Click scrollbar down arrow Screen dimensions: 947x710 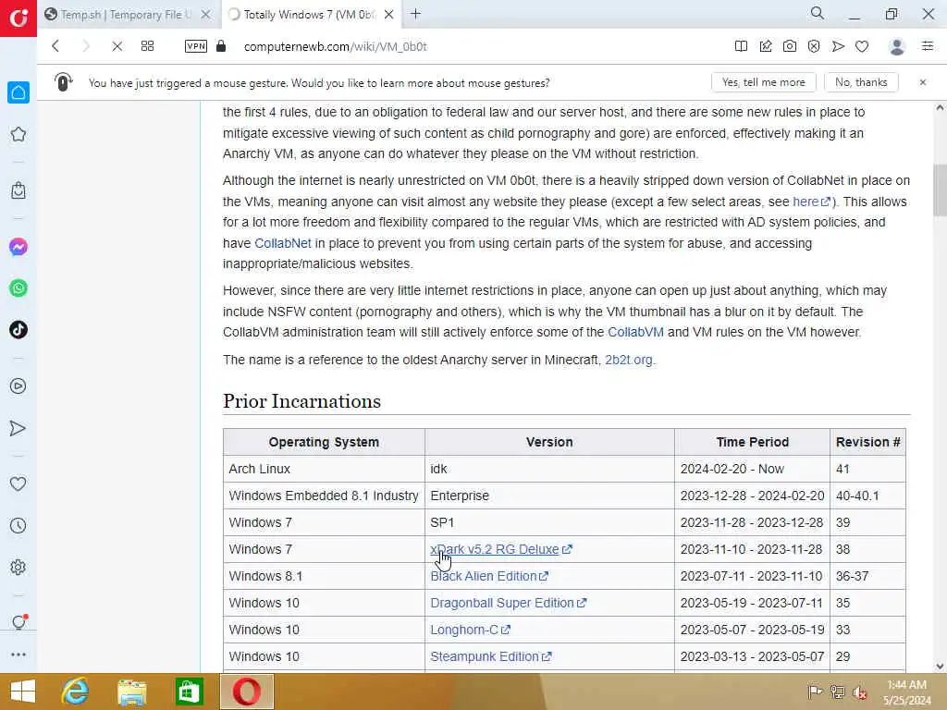[x=940, y=666]
